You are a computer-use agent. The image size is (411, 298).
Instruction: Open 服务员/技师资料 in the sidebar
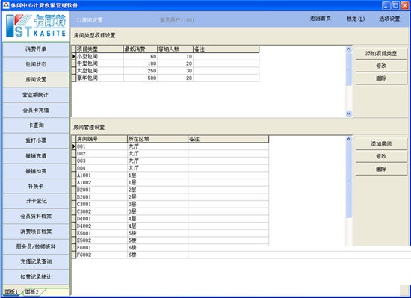tap(36, 246)
